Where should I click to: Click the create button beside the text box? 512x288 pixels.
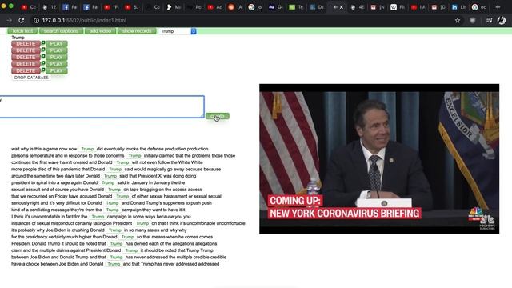pos(218,116)
